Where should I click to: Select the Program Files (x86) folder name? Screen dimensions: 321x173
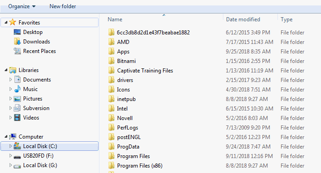coord(140,166)
